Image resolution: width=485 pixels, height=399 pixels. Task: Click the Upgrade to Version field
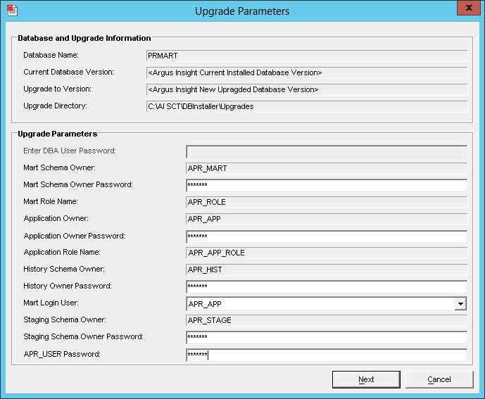[x=307, y=89]
